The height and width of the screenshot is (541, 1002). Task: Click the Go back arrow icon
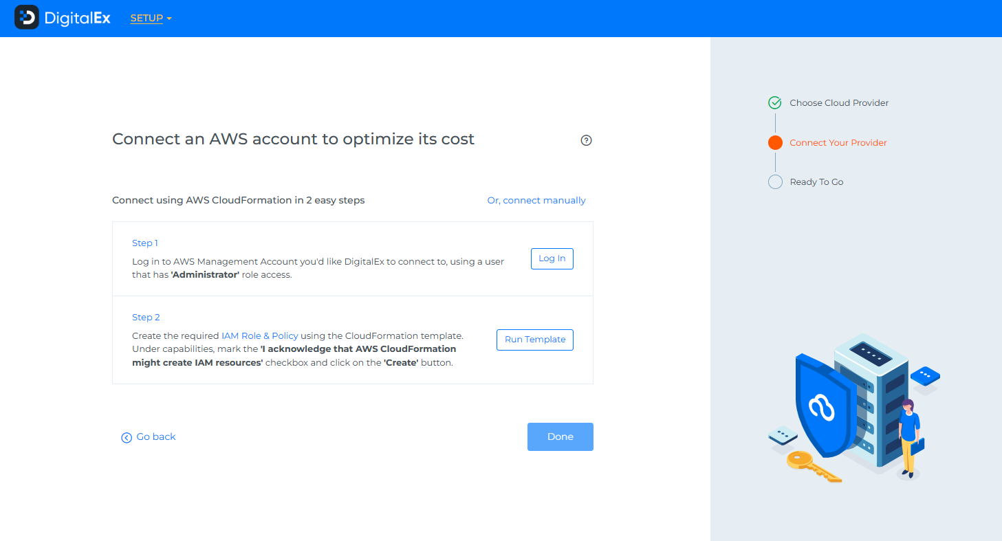pos(127,437)
